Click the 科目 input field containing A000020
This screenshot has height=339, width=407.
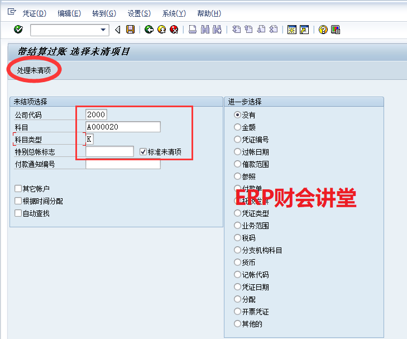(123, 127)
